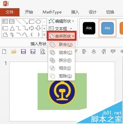Expand the full shapes gallery
Image resolution: width=123 pixels, height=124 pixels.
pyautogui.click(x=44, y=35)
